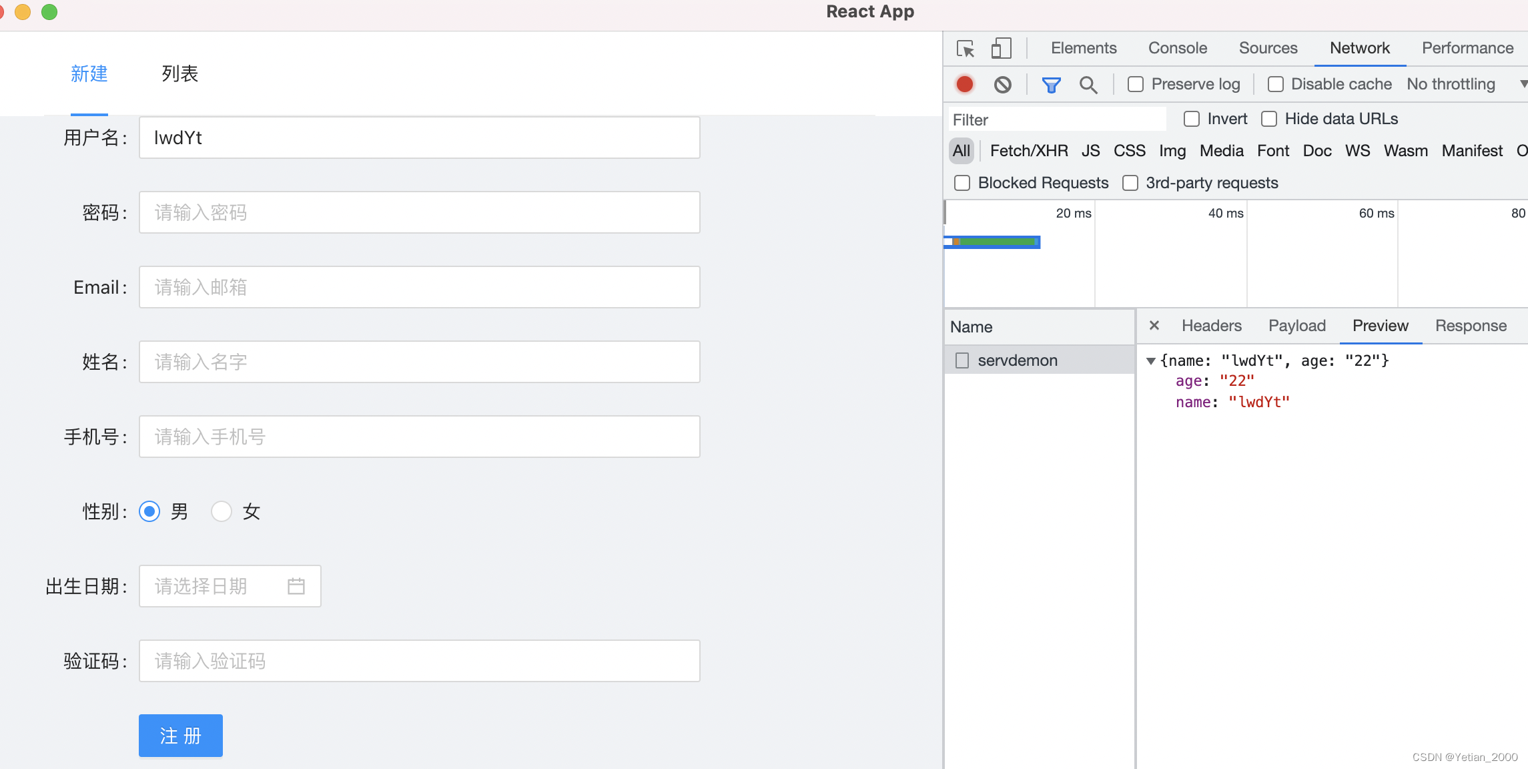Filter requests by JS type

click(x=1090, y=151)
